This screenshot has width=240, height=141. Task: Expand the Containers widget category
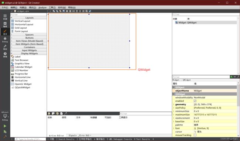pyautogui.click(x=11, y=47)
